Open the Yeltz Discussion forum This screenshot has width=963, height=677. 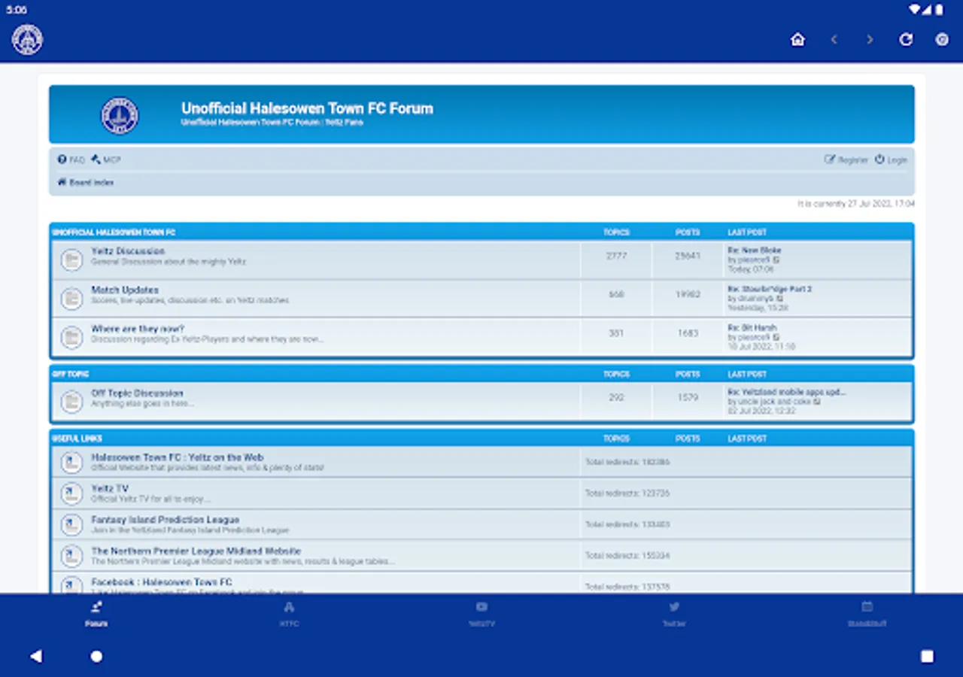[x=128, y=251]
